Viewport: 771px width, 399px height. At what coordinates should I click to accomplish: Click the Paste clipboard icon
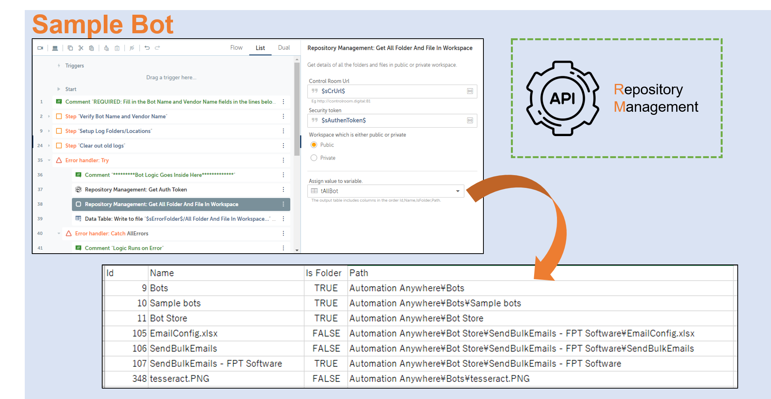[91, 48]
